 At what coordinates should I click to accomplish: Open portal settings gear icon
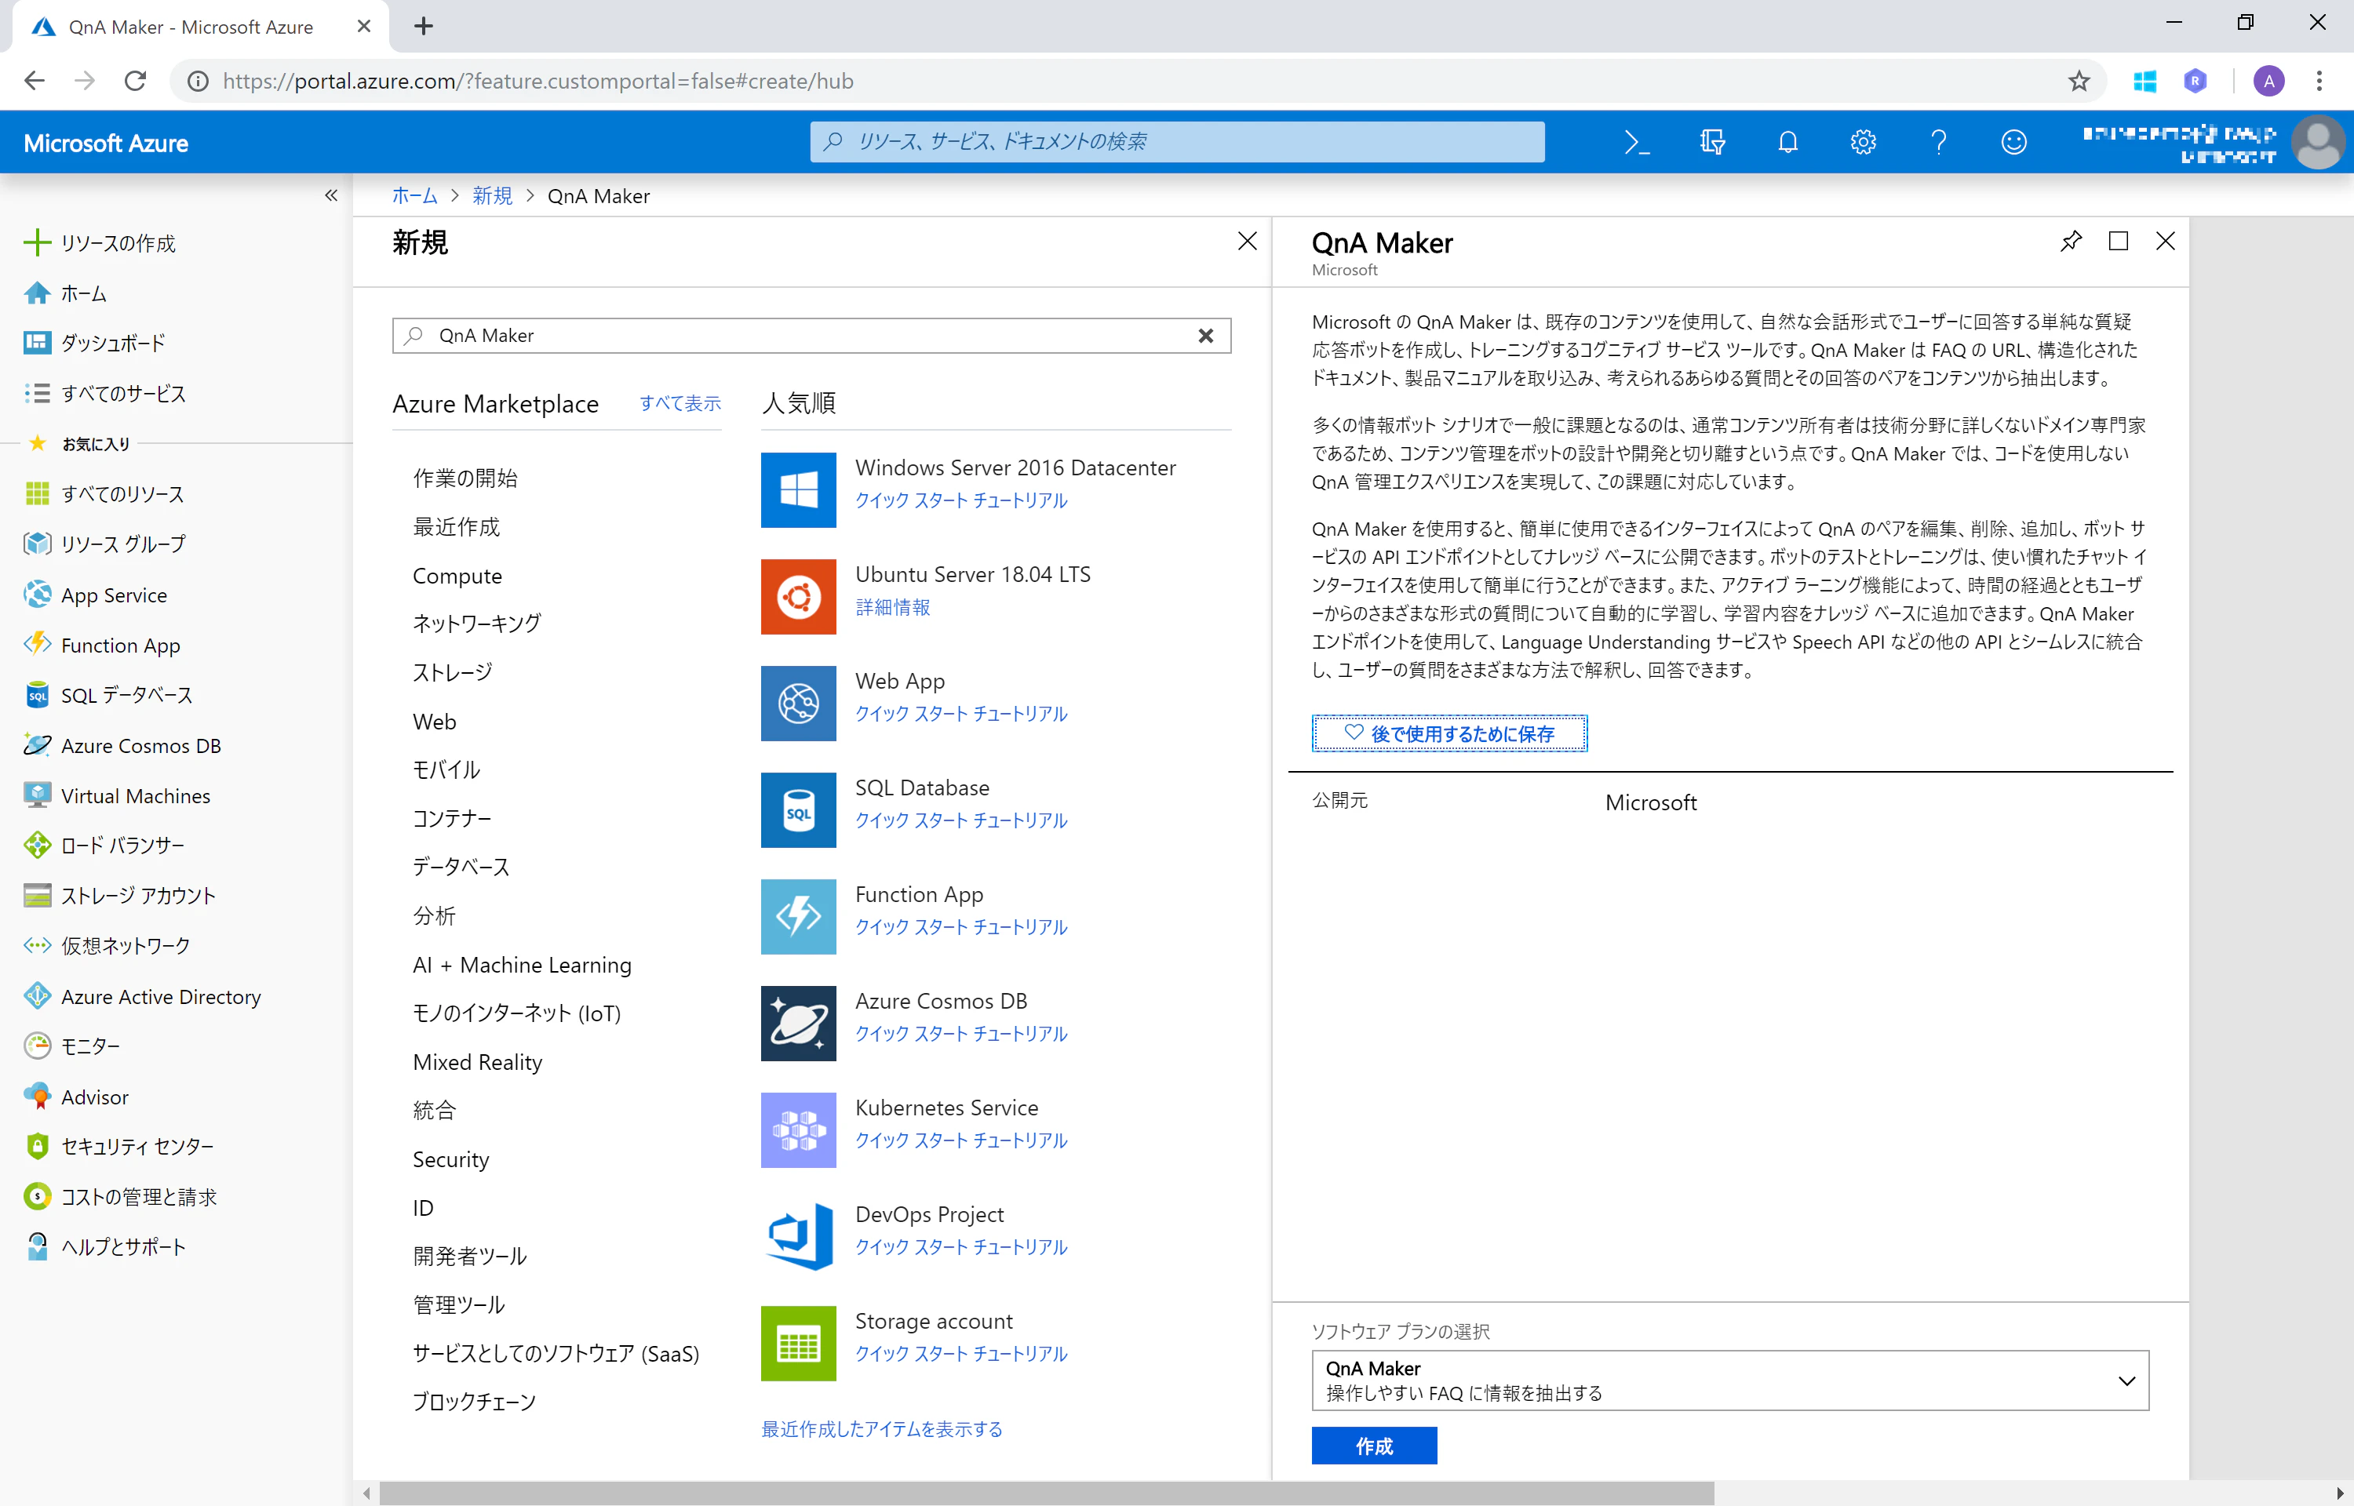[x=1863, y=142]
